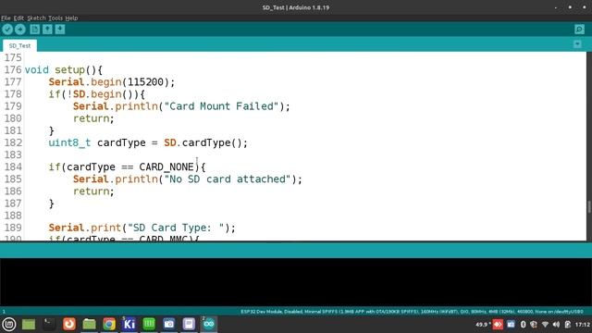
Task: Open the volume speaker tray icon
Action: pyautogui.click(x=556, y=325)
